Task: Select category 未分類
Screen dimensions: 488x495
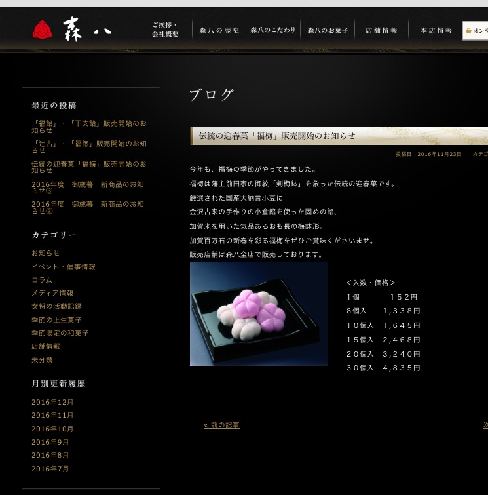Action: (42, 360)
